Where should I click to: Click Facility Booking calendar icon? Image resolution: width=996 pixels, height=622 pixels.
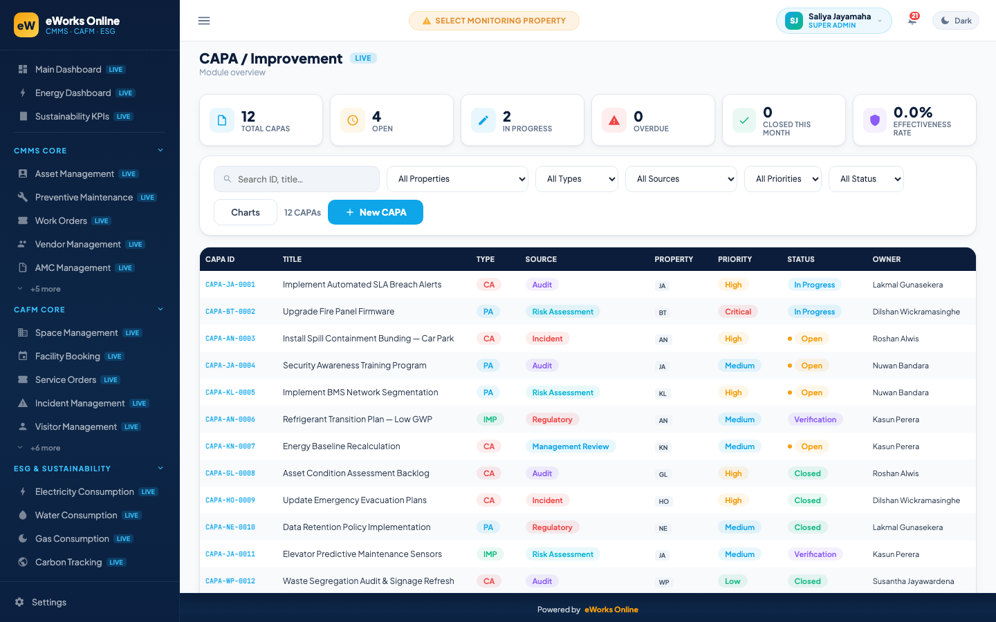23,356
